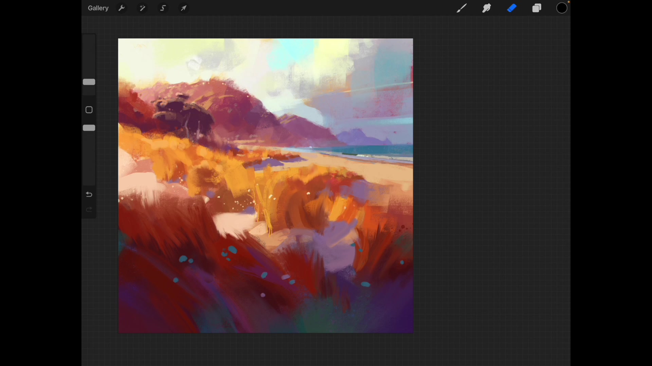Select the Paint brush tool

[461, 8]
